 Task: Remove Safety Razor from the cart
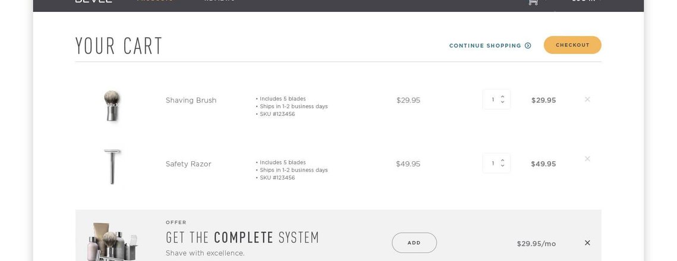(x=587, y=159)
